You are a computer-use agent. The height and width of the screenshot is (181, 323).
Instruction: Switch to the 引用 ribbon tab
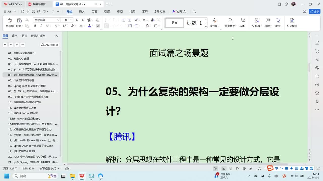pyautogui.click(x=107, y=12)
